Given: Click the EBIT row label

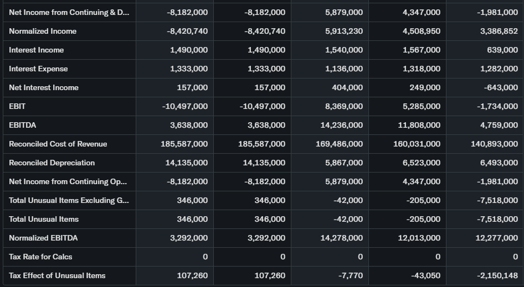Looking at the screenshot, I should click(17, 107).
